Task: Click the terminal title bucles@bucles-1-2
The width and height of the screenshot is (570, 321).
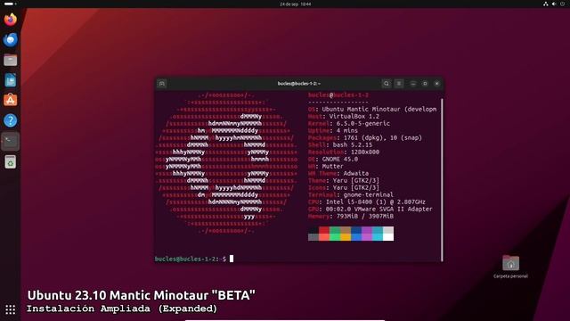Action: coord(299,84)
